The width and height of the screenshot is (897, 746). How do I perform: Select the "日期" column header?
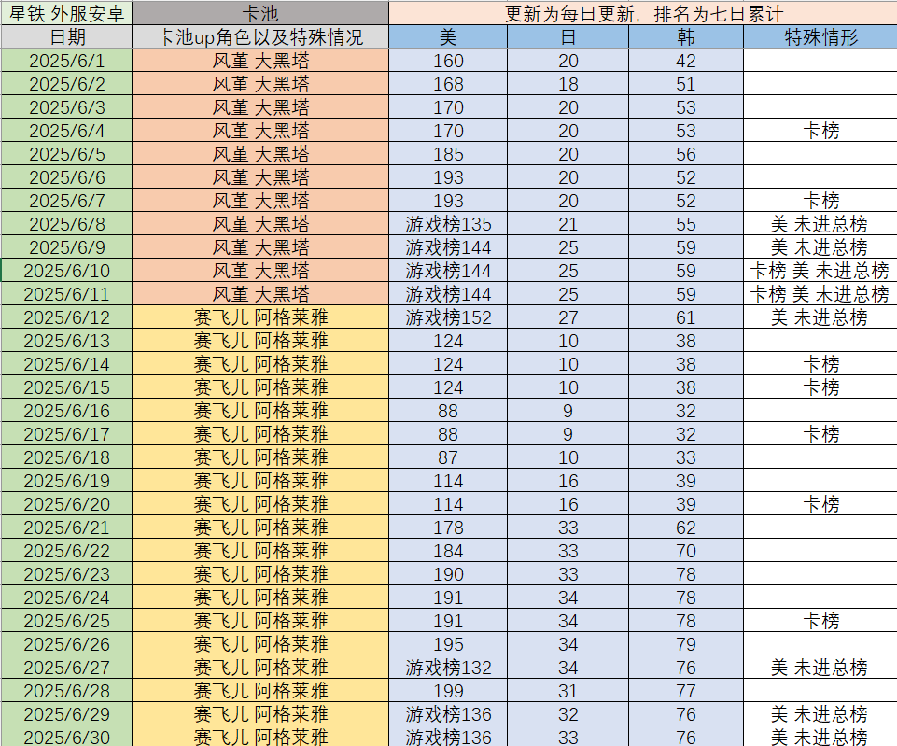[x=66, y=37]
